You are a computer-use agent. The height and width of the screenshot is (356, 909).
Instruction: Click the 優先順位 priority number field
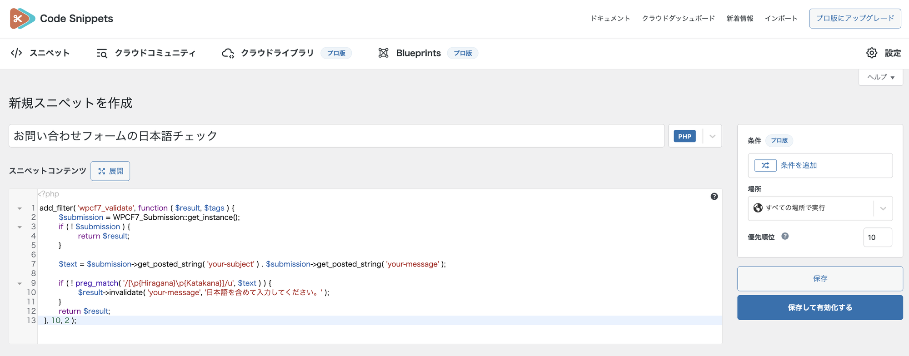point(878,237)
